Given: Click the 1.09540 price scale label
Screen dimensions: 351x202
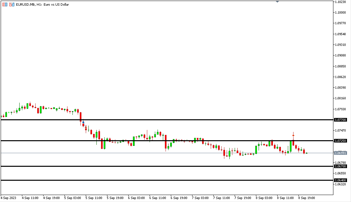Looking at the screenshot, I should [340, 34].
